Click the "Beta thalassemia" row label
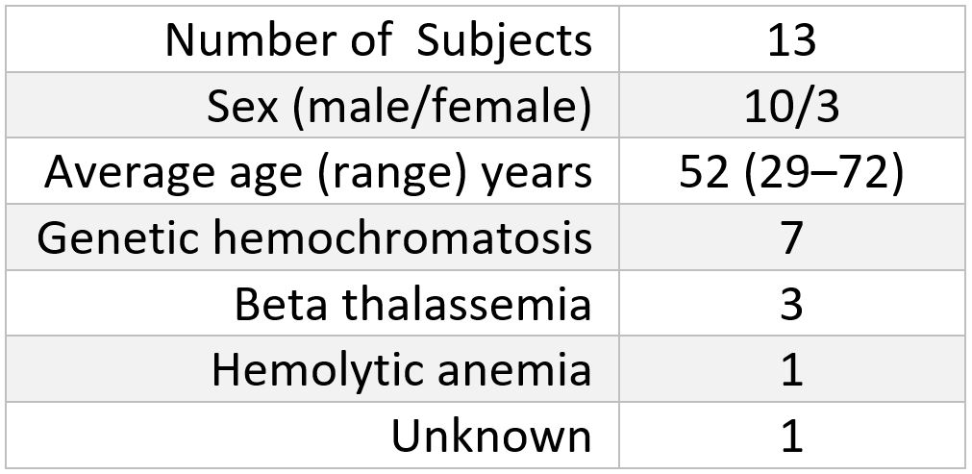 coord(412,304)
